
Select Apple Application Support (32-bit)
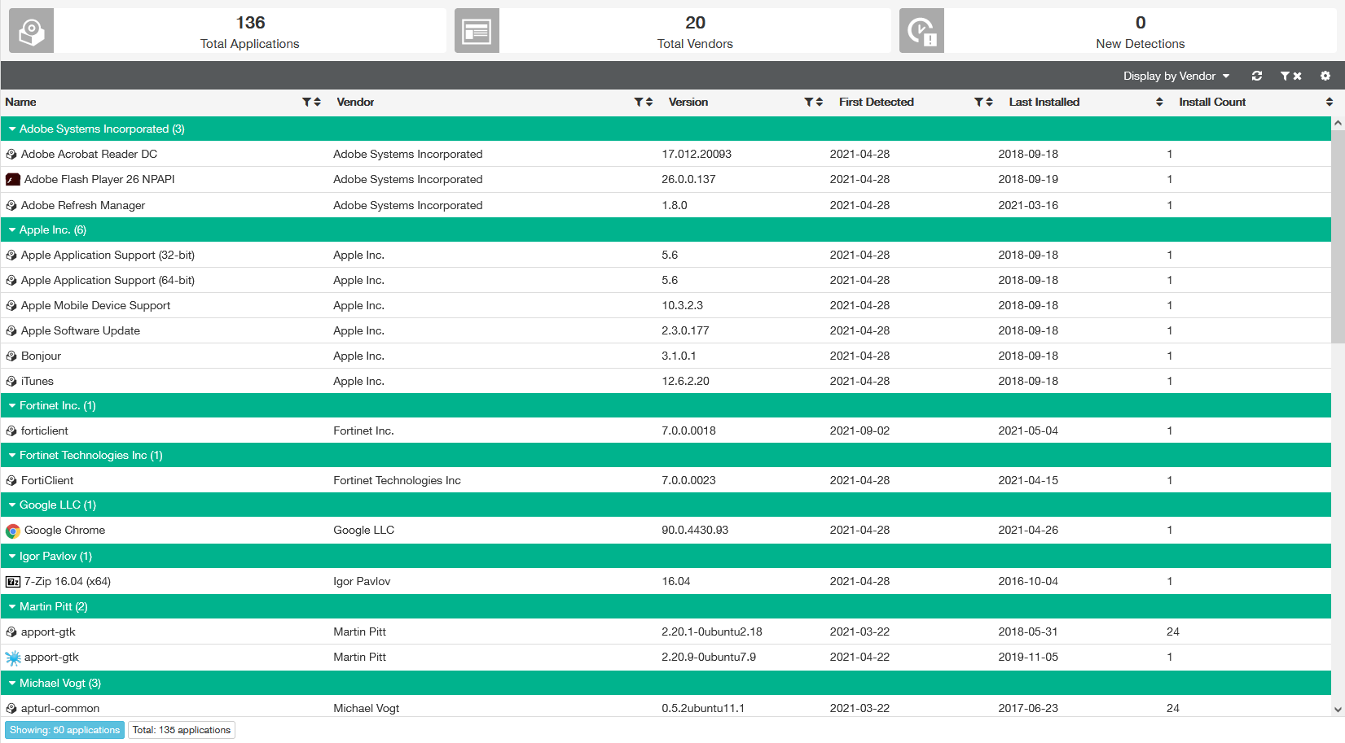108,255
